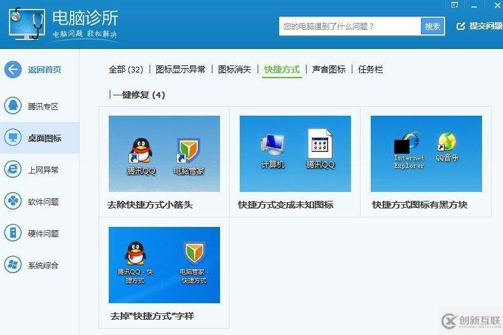Switch to the 全部 (32) tab
This screenshot has height=335, width=503.
tap(126, 69)
